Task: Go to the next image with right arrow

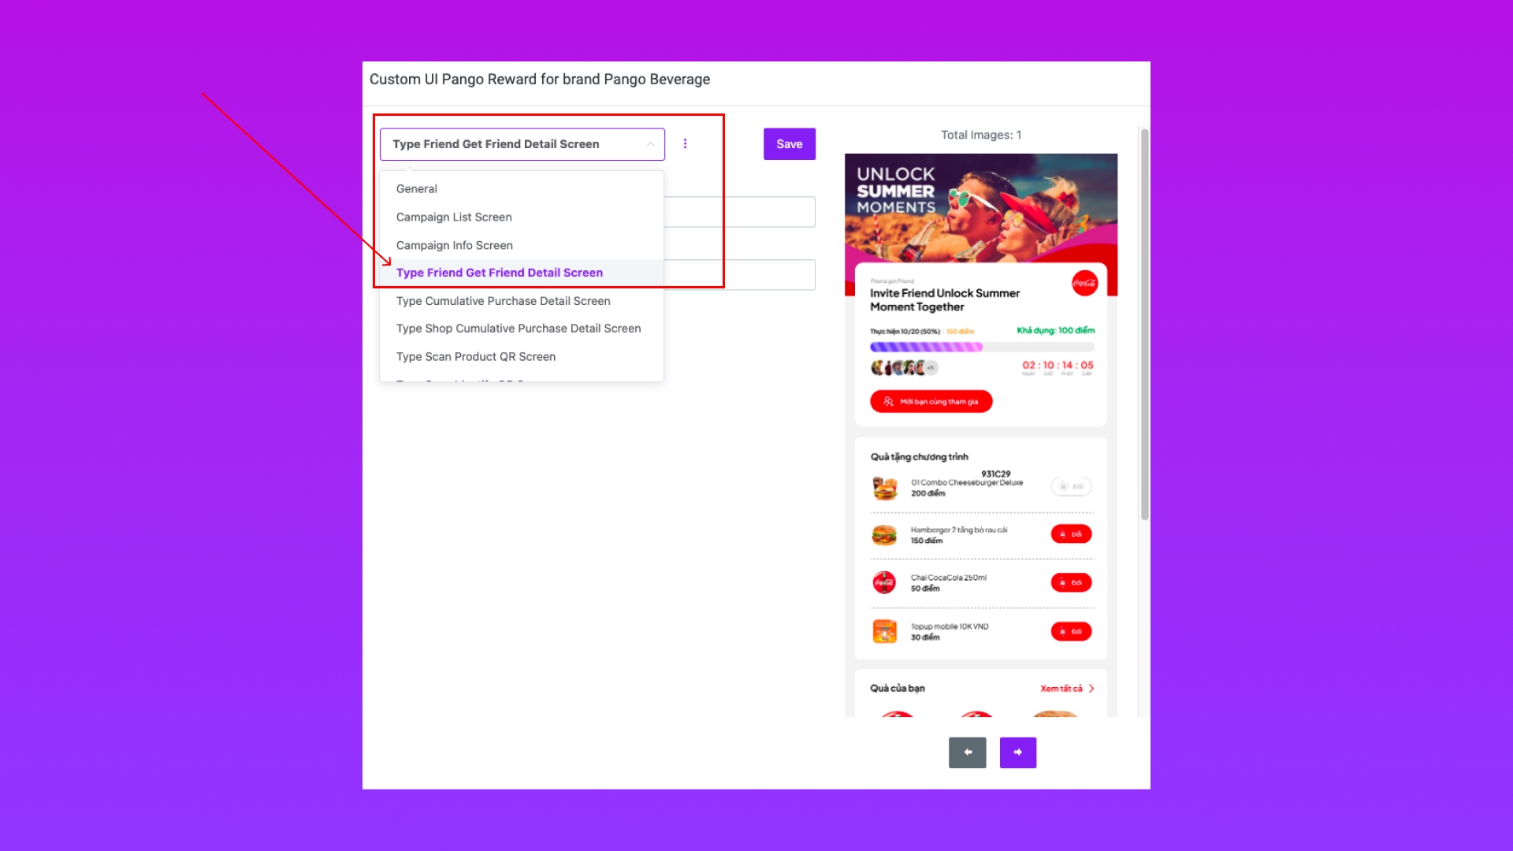Action: tap(1017, 753)
